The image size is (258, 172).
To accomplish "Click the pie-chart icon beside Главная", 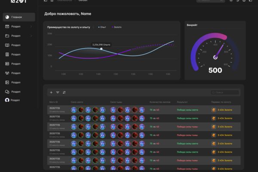I will [7, 17].
